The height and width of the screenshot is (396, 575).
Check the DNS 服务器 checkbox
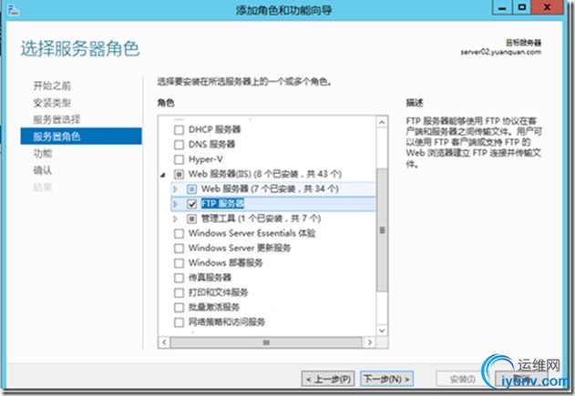coord(179,145)
